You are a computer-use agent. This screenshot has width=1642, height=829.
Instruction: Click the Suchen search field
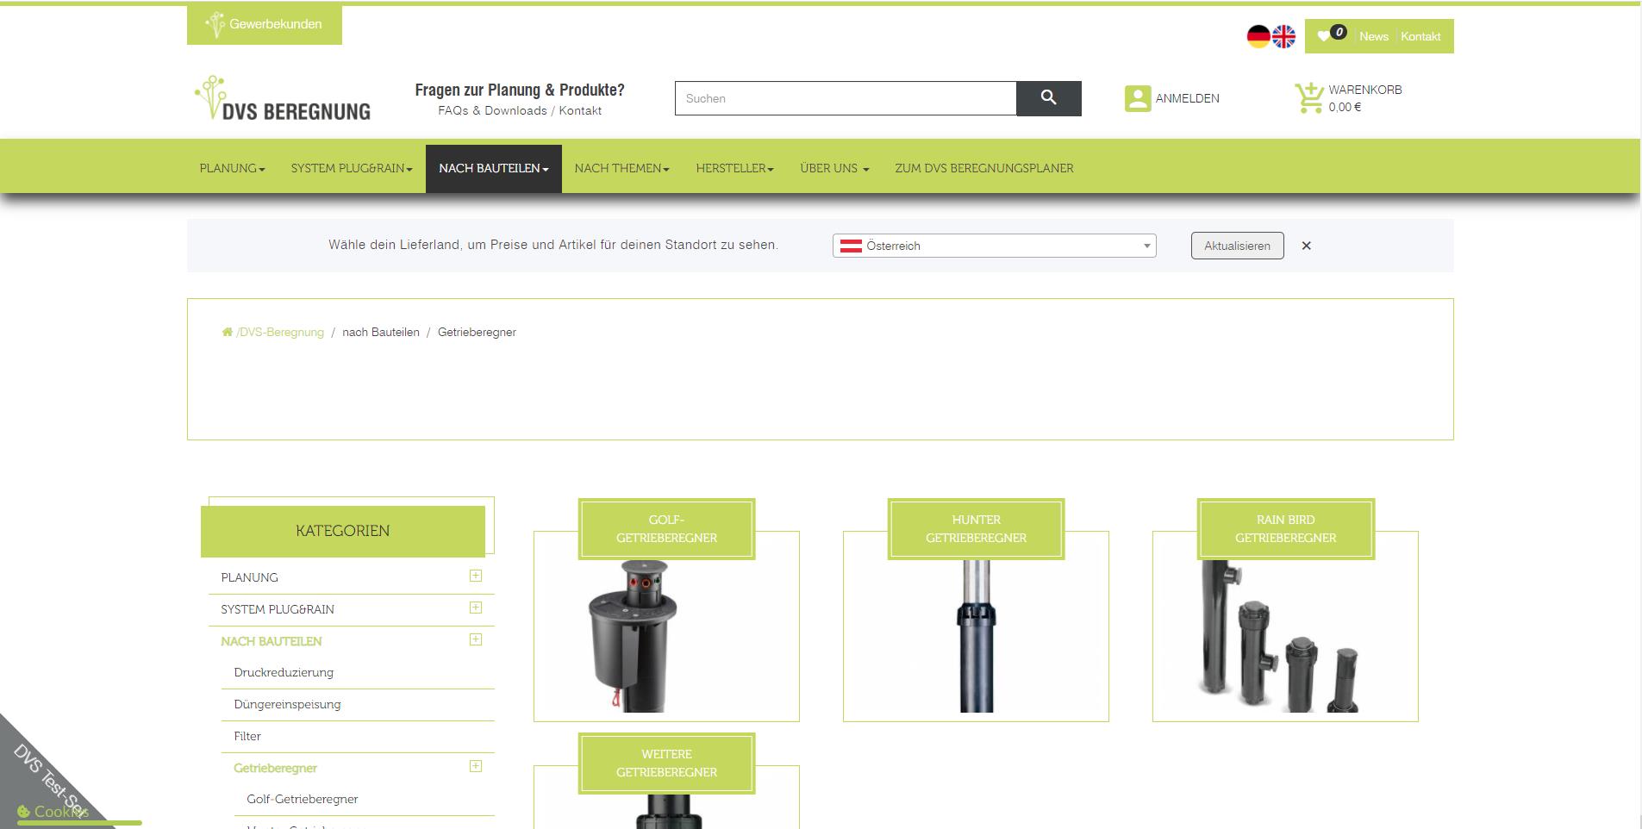tap(846, 98)
